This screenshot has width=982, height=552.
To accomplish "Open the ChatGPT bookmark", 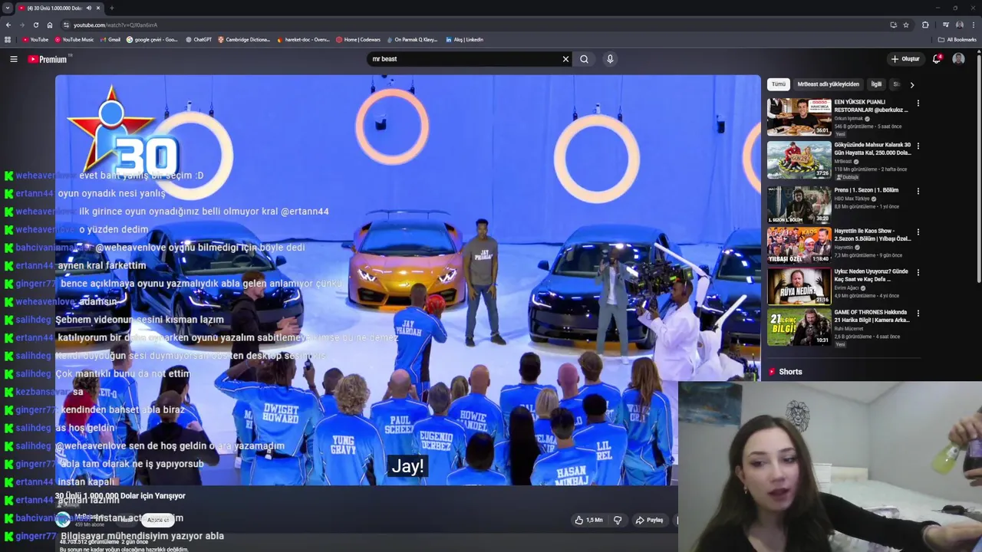I will click(x=199, y=40).
